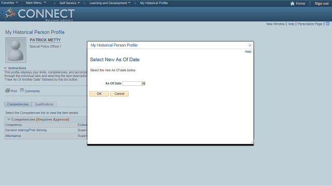Click the icon right of Personalize Page
This screenshot has width=332, height=186.
(327, 24)
